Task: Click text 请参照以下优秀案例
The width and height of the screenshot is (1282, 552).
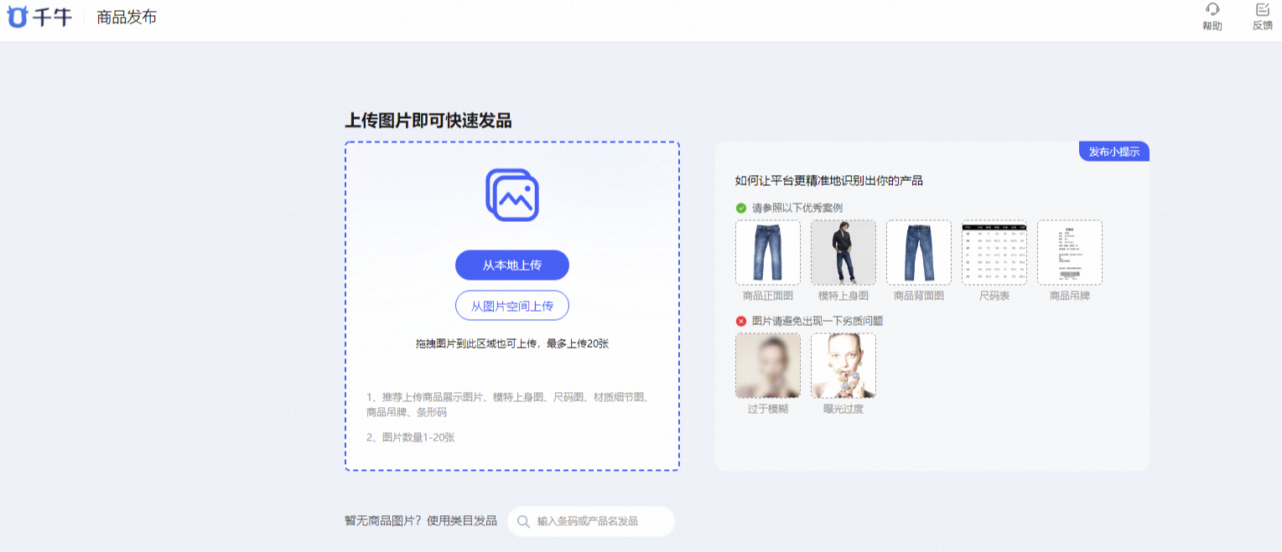Action: point(797,208)
